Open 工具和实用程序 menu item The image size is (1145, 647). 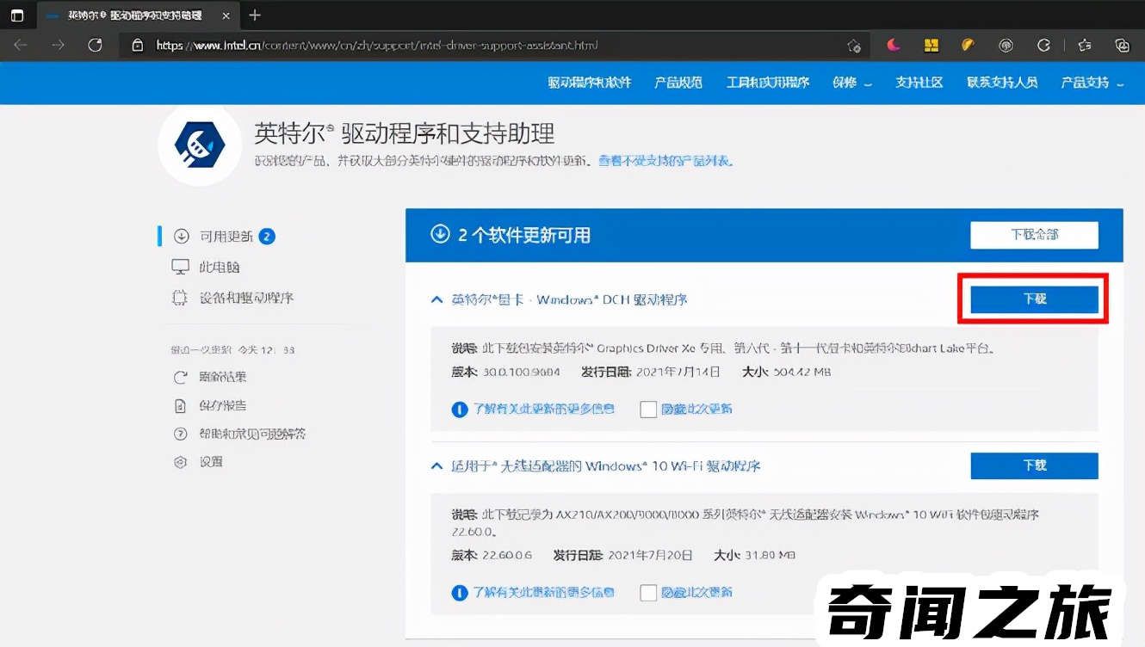(x=768, y=83)
